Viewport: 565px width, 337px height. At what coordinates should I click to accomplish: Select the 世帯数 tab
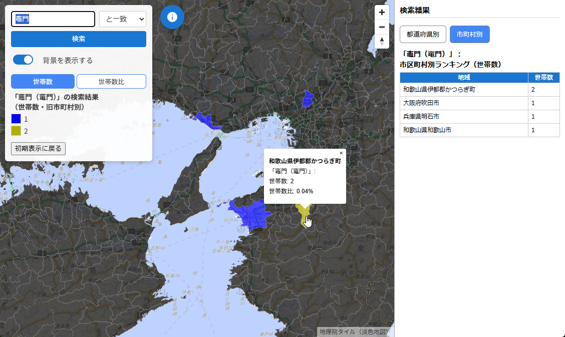[x=43, y=81]
